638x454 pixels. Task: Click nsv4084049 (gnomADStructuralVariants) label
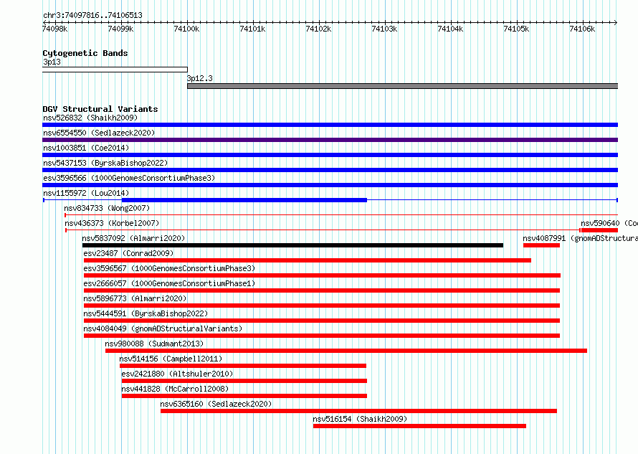click(163, 328)
